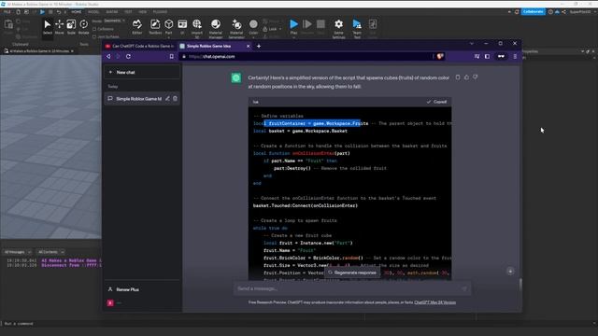
Task: Delete the Simple Roblox Game Id chat
Action: point(175,99)
